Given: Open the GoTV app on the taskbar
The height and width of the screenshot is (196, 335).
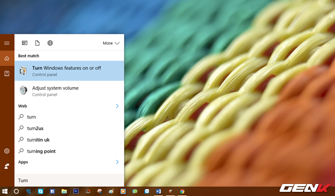Looking at the screenshot, I should coord(28,191).
